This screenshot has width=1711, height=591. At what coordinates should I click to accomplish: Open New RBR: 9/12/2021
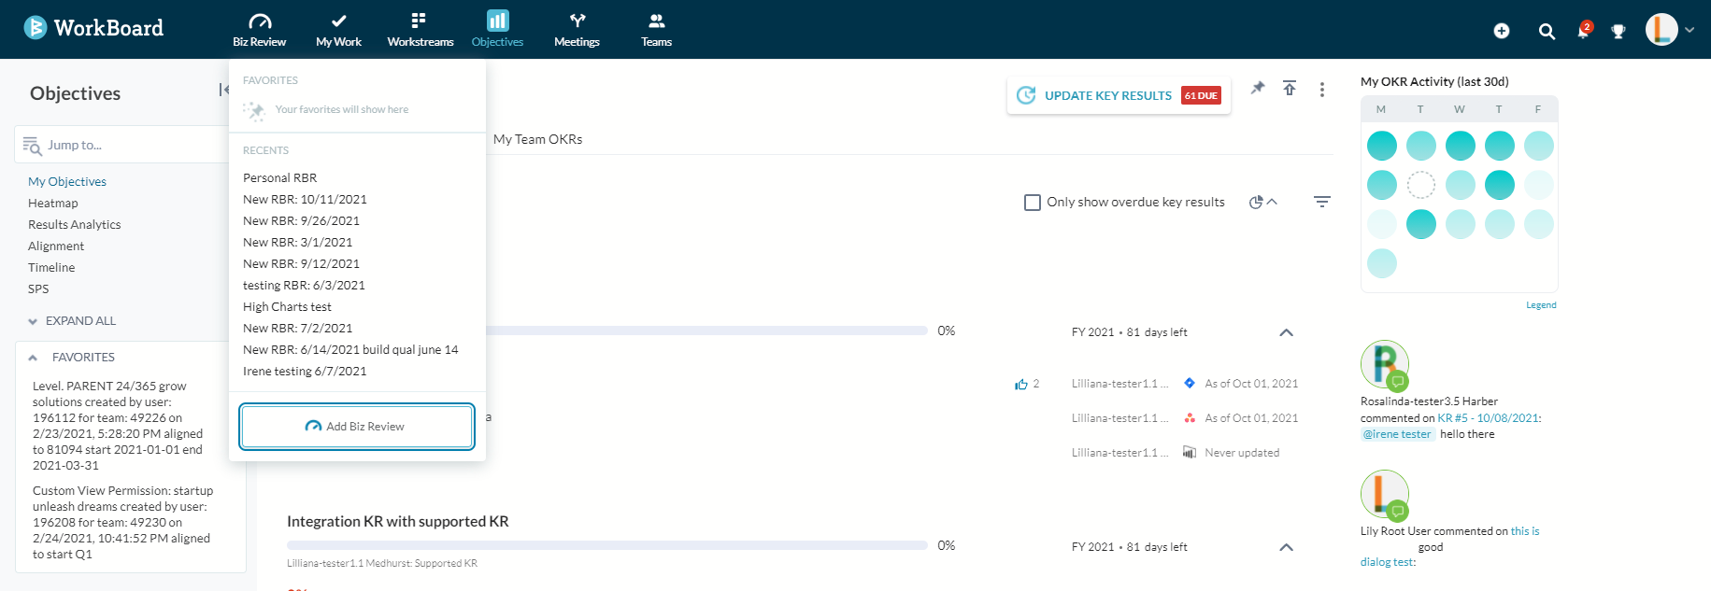(x=301, y=263)
